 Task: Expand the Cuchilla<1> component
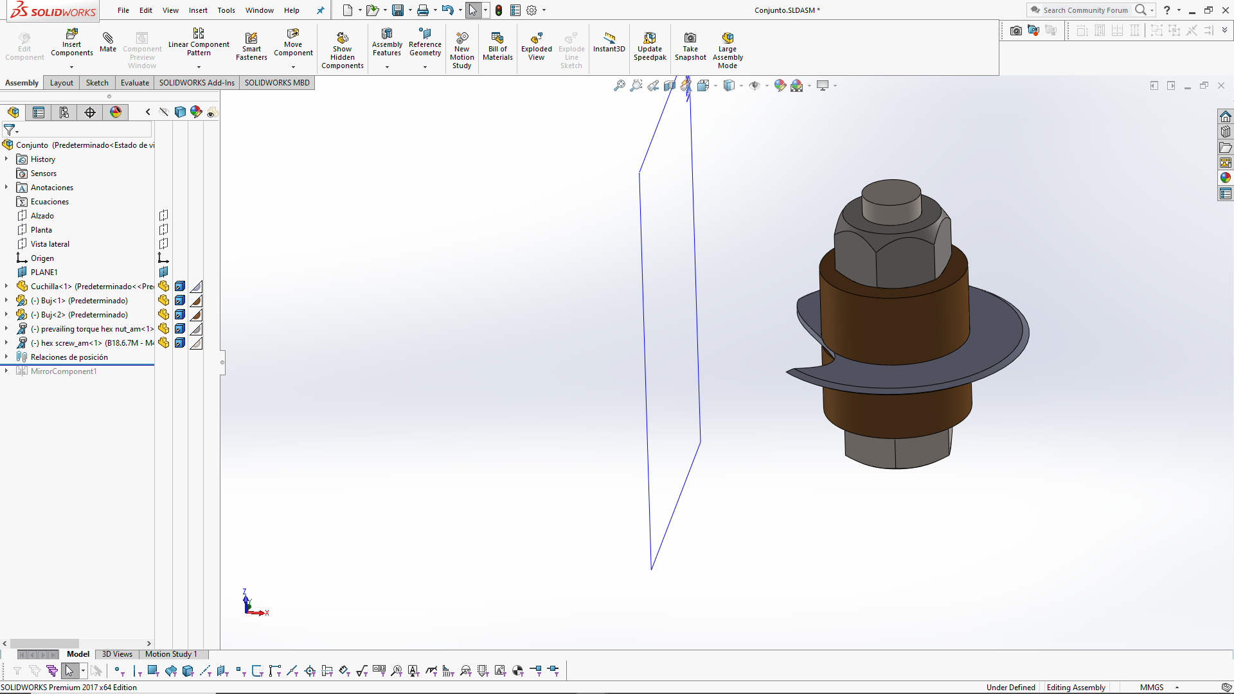[x=6, y=286]
